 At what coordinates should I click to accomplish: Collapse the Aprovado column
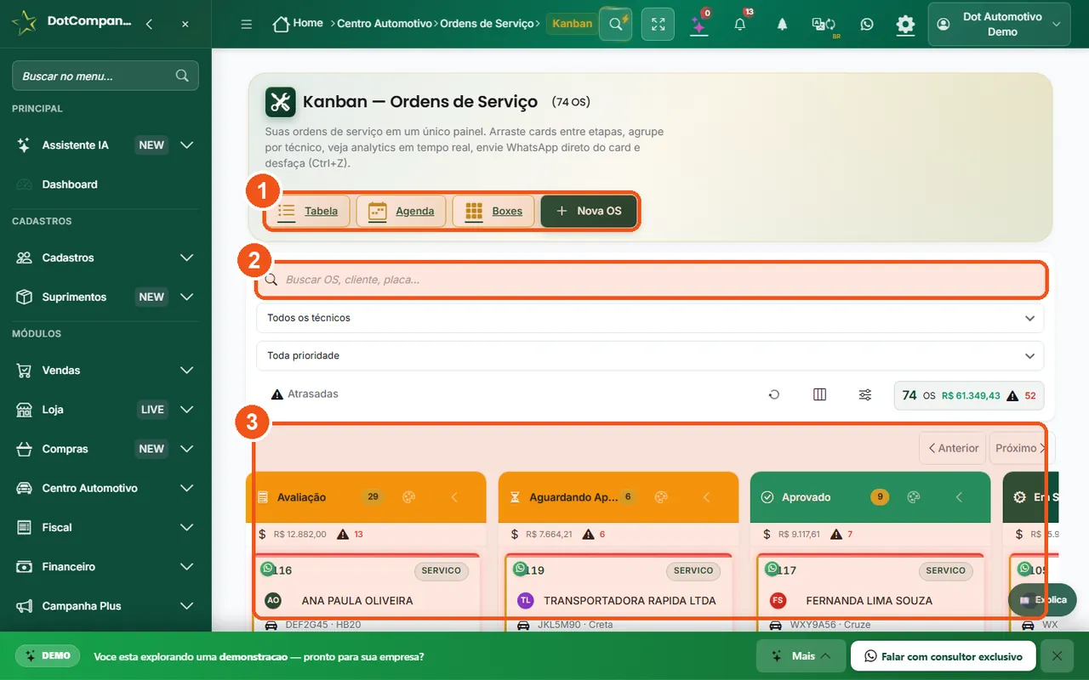click(x=959, y=497)
